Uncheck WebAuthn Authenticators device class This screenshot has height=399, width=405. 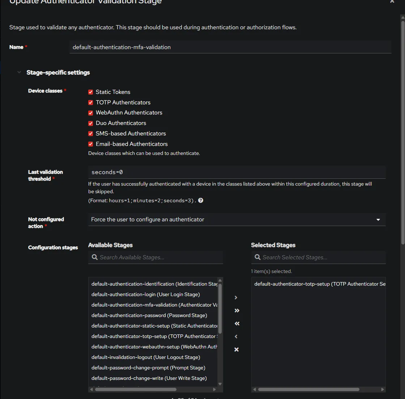coord(91,113)
